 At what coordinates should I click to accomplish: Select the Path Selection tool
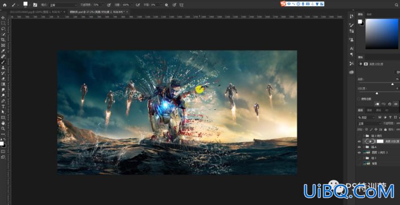[x=3, y=112]
